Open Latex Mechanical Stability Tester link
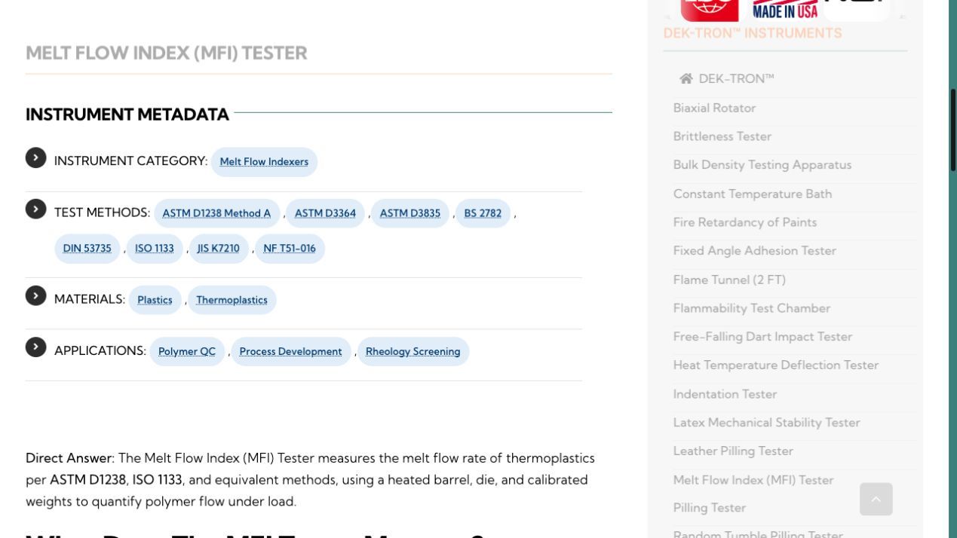Screen dimensions: 957x538 click(x=766, y=423)
